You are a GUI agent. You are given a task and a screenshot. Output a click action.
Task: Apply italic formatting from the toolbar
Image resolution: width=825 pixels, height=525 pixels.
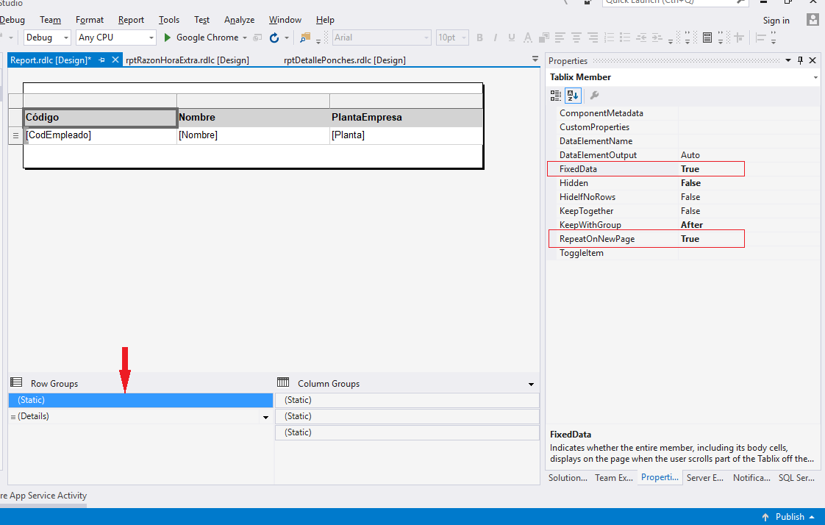coord(495,37)
